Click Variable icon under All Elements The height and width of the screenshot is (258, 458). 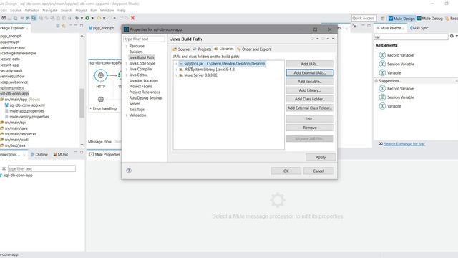[382, 72]
